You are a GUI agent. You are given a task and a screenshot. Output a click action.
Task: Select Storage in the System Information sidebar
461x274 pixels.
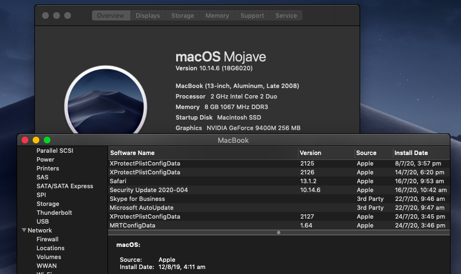tap(48, 204)
